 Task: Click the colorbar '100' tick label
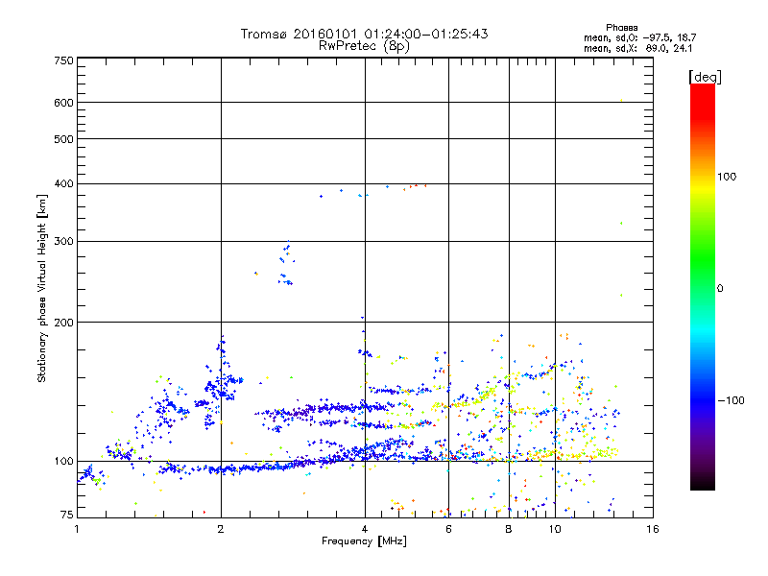(727, 177)
